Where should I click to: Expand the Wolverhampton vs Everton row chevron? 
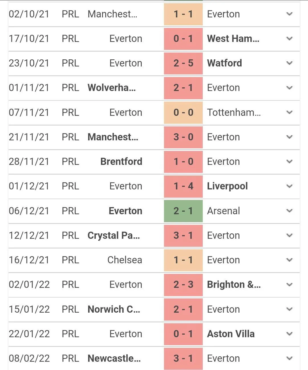289,88
